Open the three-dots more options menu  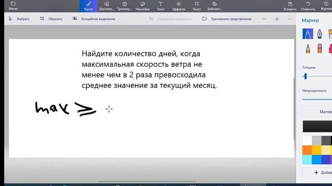click(x=289, y=19)
